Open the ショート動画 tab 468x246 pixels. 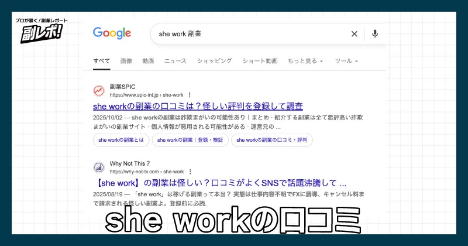pos(260,61)
